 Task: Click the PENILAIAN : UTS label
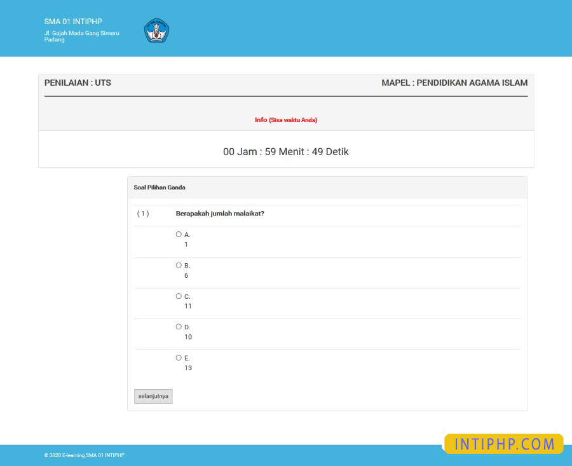(x=77, y=83)
